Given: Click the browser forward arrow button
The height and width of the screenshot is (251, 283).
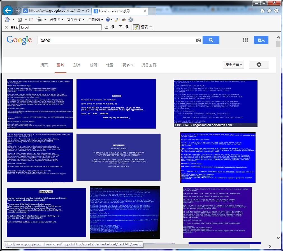Looking at the screenshot, I should pos(17,11).
